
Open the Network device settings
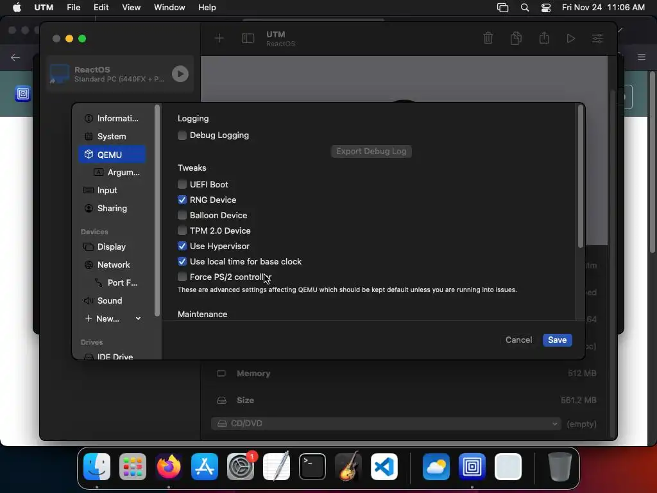(112, 265)
